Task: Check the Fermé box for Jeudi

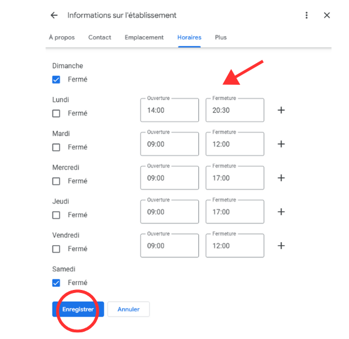Action: pyautogui.click(x=56, y=215)
